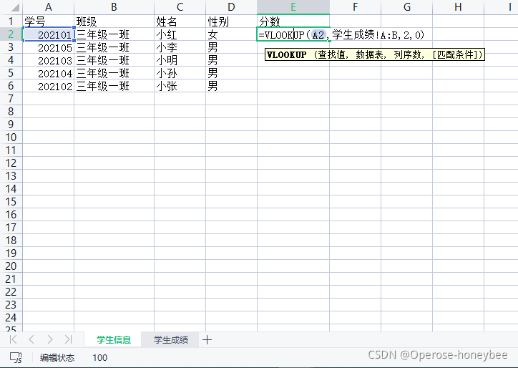Click the select-all corner triangle
Image resolution: width=518 pixels, height=368 pixels.
pos(14,7)
